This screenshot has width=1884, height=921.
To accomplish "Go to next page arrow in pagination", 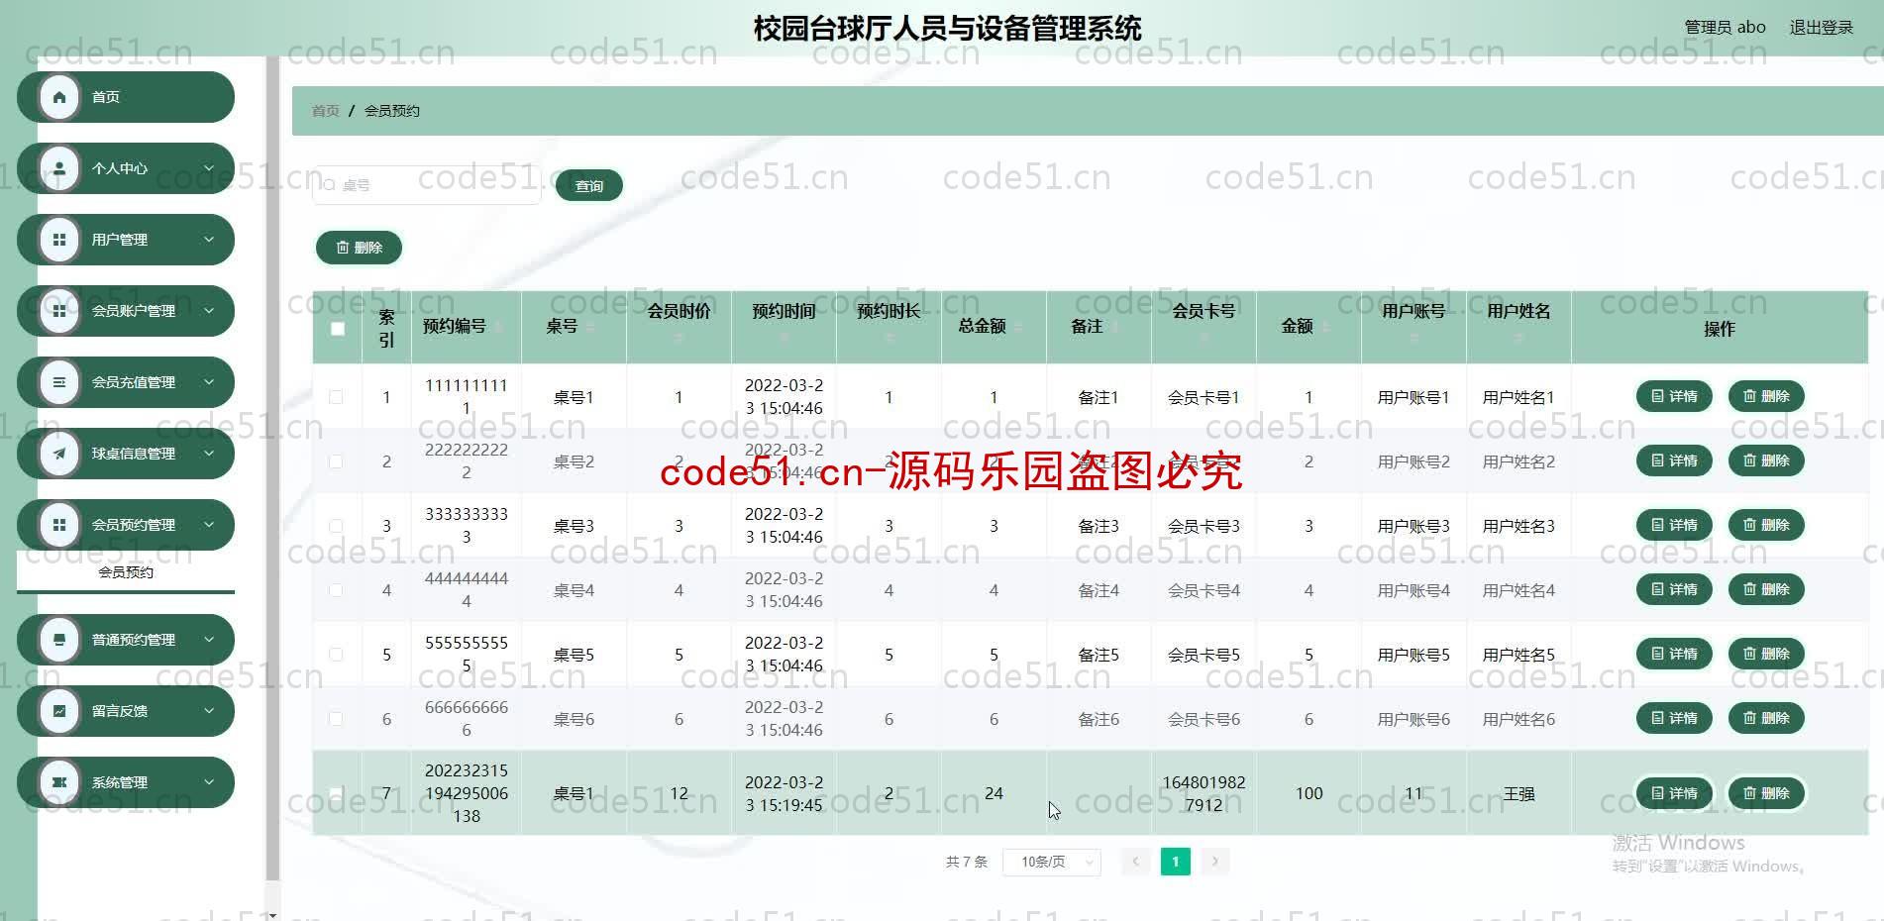I will [x=1215, y=862].
